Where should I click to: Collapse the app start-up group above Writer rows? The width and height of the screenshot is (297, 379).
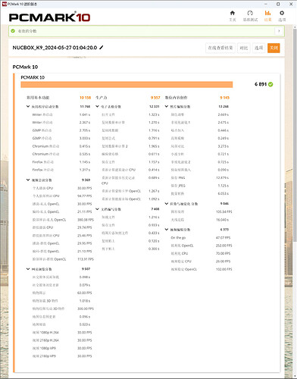tap(28, 106)
